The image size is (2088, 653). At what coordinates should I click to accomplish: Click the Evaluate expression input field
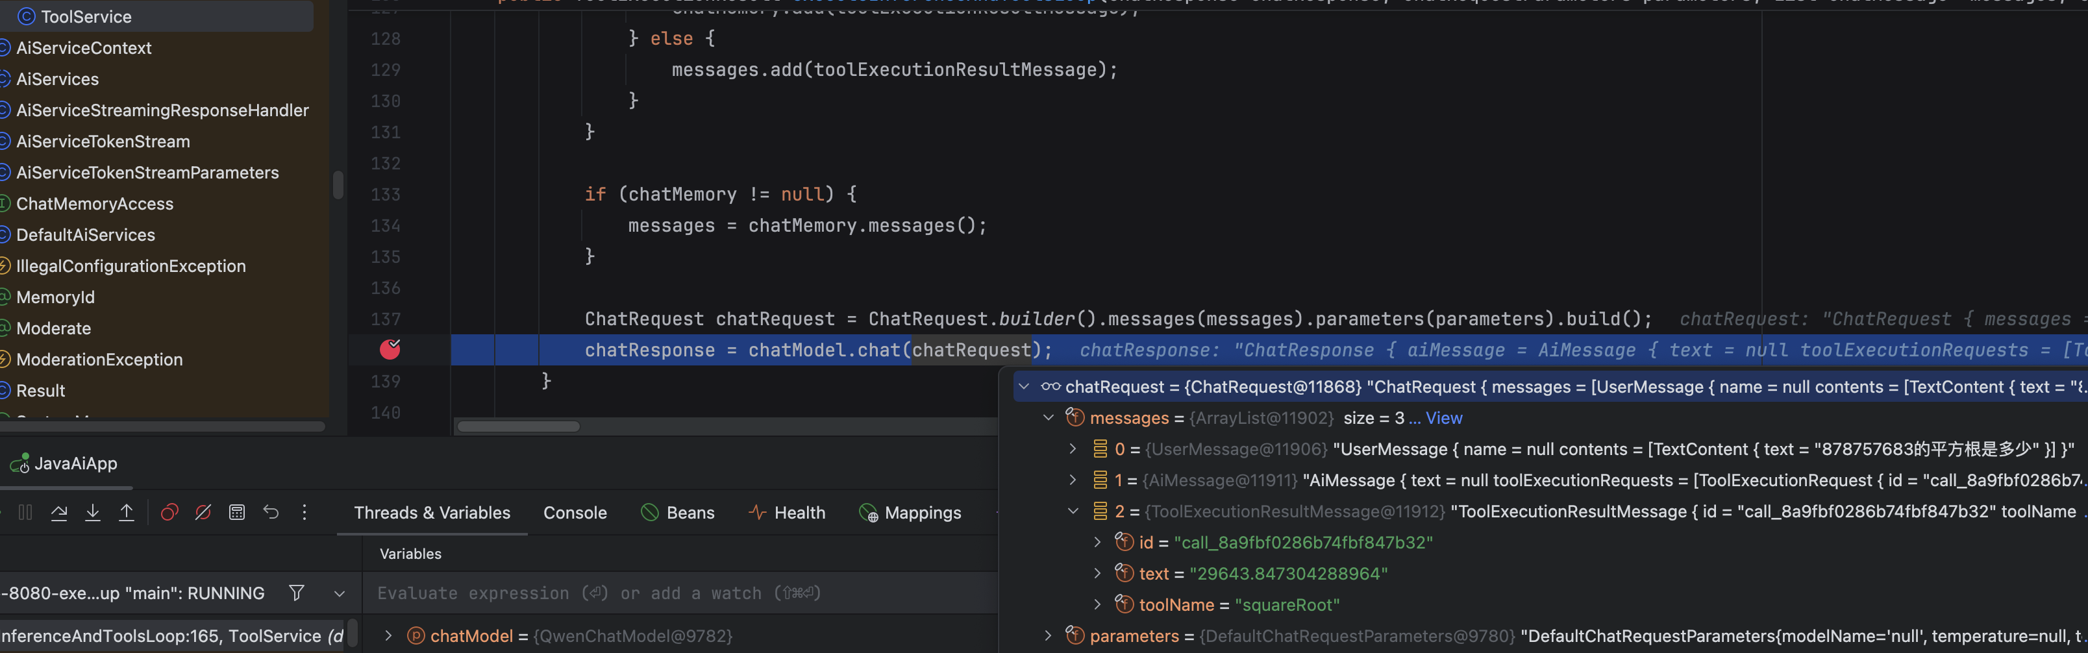(x=679, y=593)
